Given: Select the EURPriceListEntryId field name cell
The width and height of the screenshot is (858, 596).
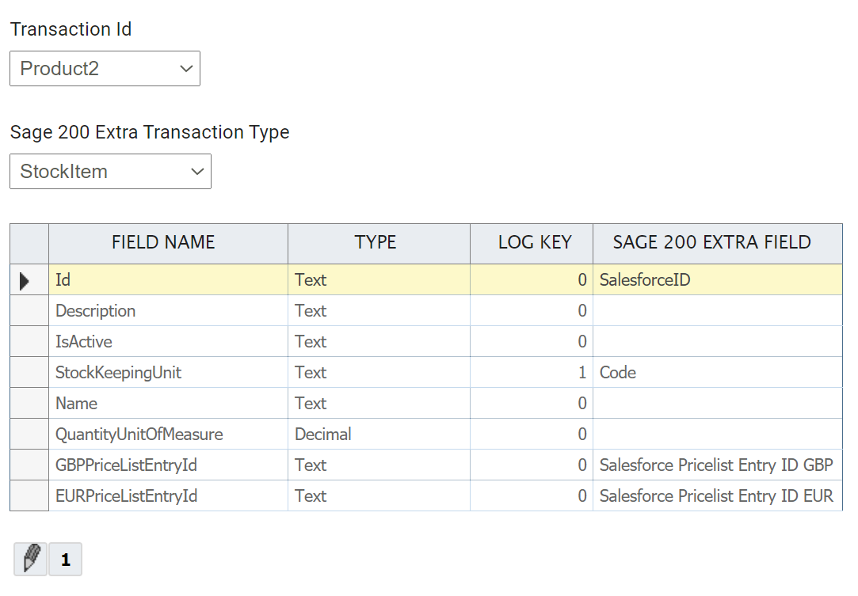Looking at the screenshot, I should (x=169, y=496).
